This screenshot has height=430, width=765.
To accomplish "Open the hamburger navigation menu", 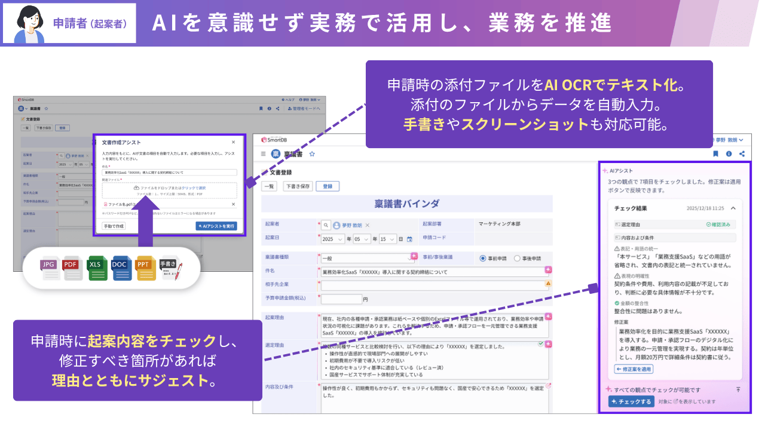I will coord(262,154).
